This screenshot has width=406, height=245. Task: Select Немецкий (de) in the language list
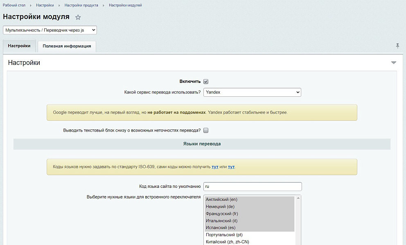tap(220, 207)
